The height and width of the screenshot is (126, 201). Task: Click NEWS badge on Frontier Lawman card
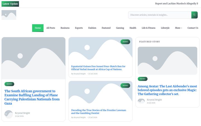[x=125, y=85]
